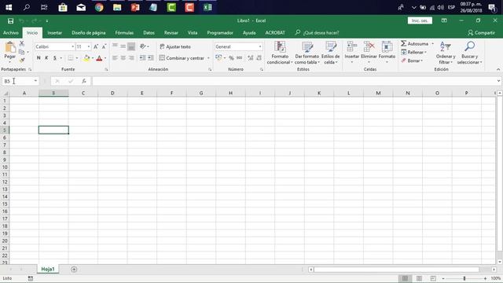503x283 pixels.
Task: Increase decimal places icon
Action: pyautogui.click(x=251, y=58)
